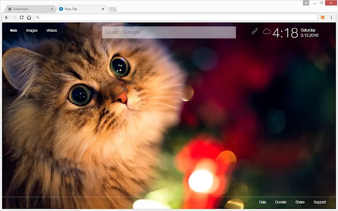This screenshot has height=211, width=338.
Task: Maximize the browser window
Action: click(x=322, y=3)
